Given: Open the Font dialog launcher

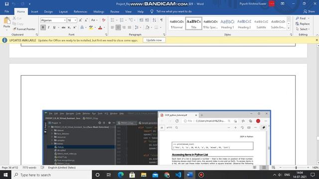Looking at the screenshot, I should pos(106,35).
